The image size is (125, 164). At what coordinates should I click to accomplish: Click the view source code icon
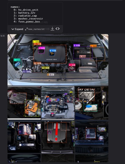(58, 29)
